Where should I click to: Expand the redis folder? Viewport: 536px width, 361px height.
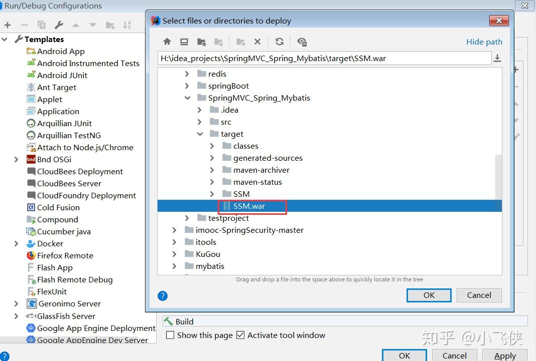(x=187, y=74)
